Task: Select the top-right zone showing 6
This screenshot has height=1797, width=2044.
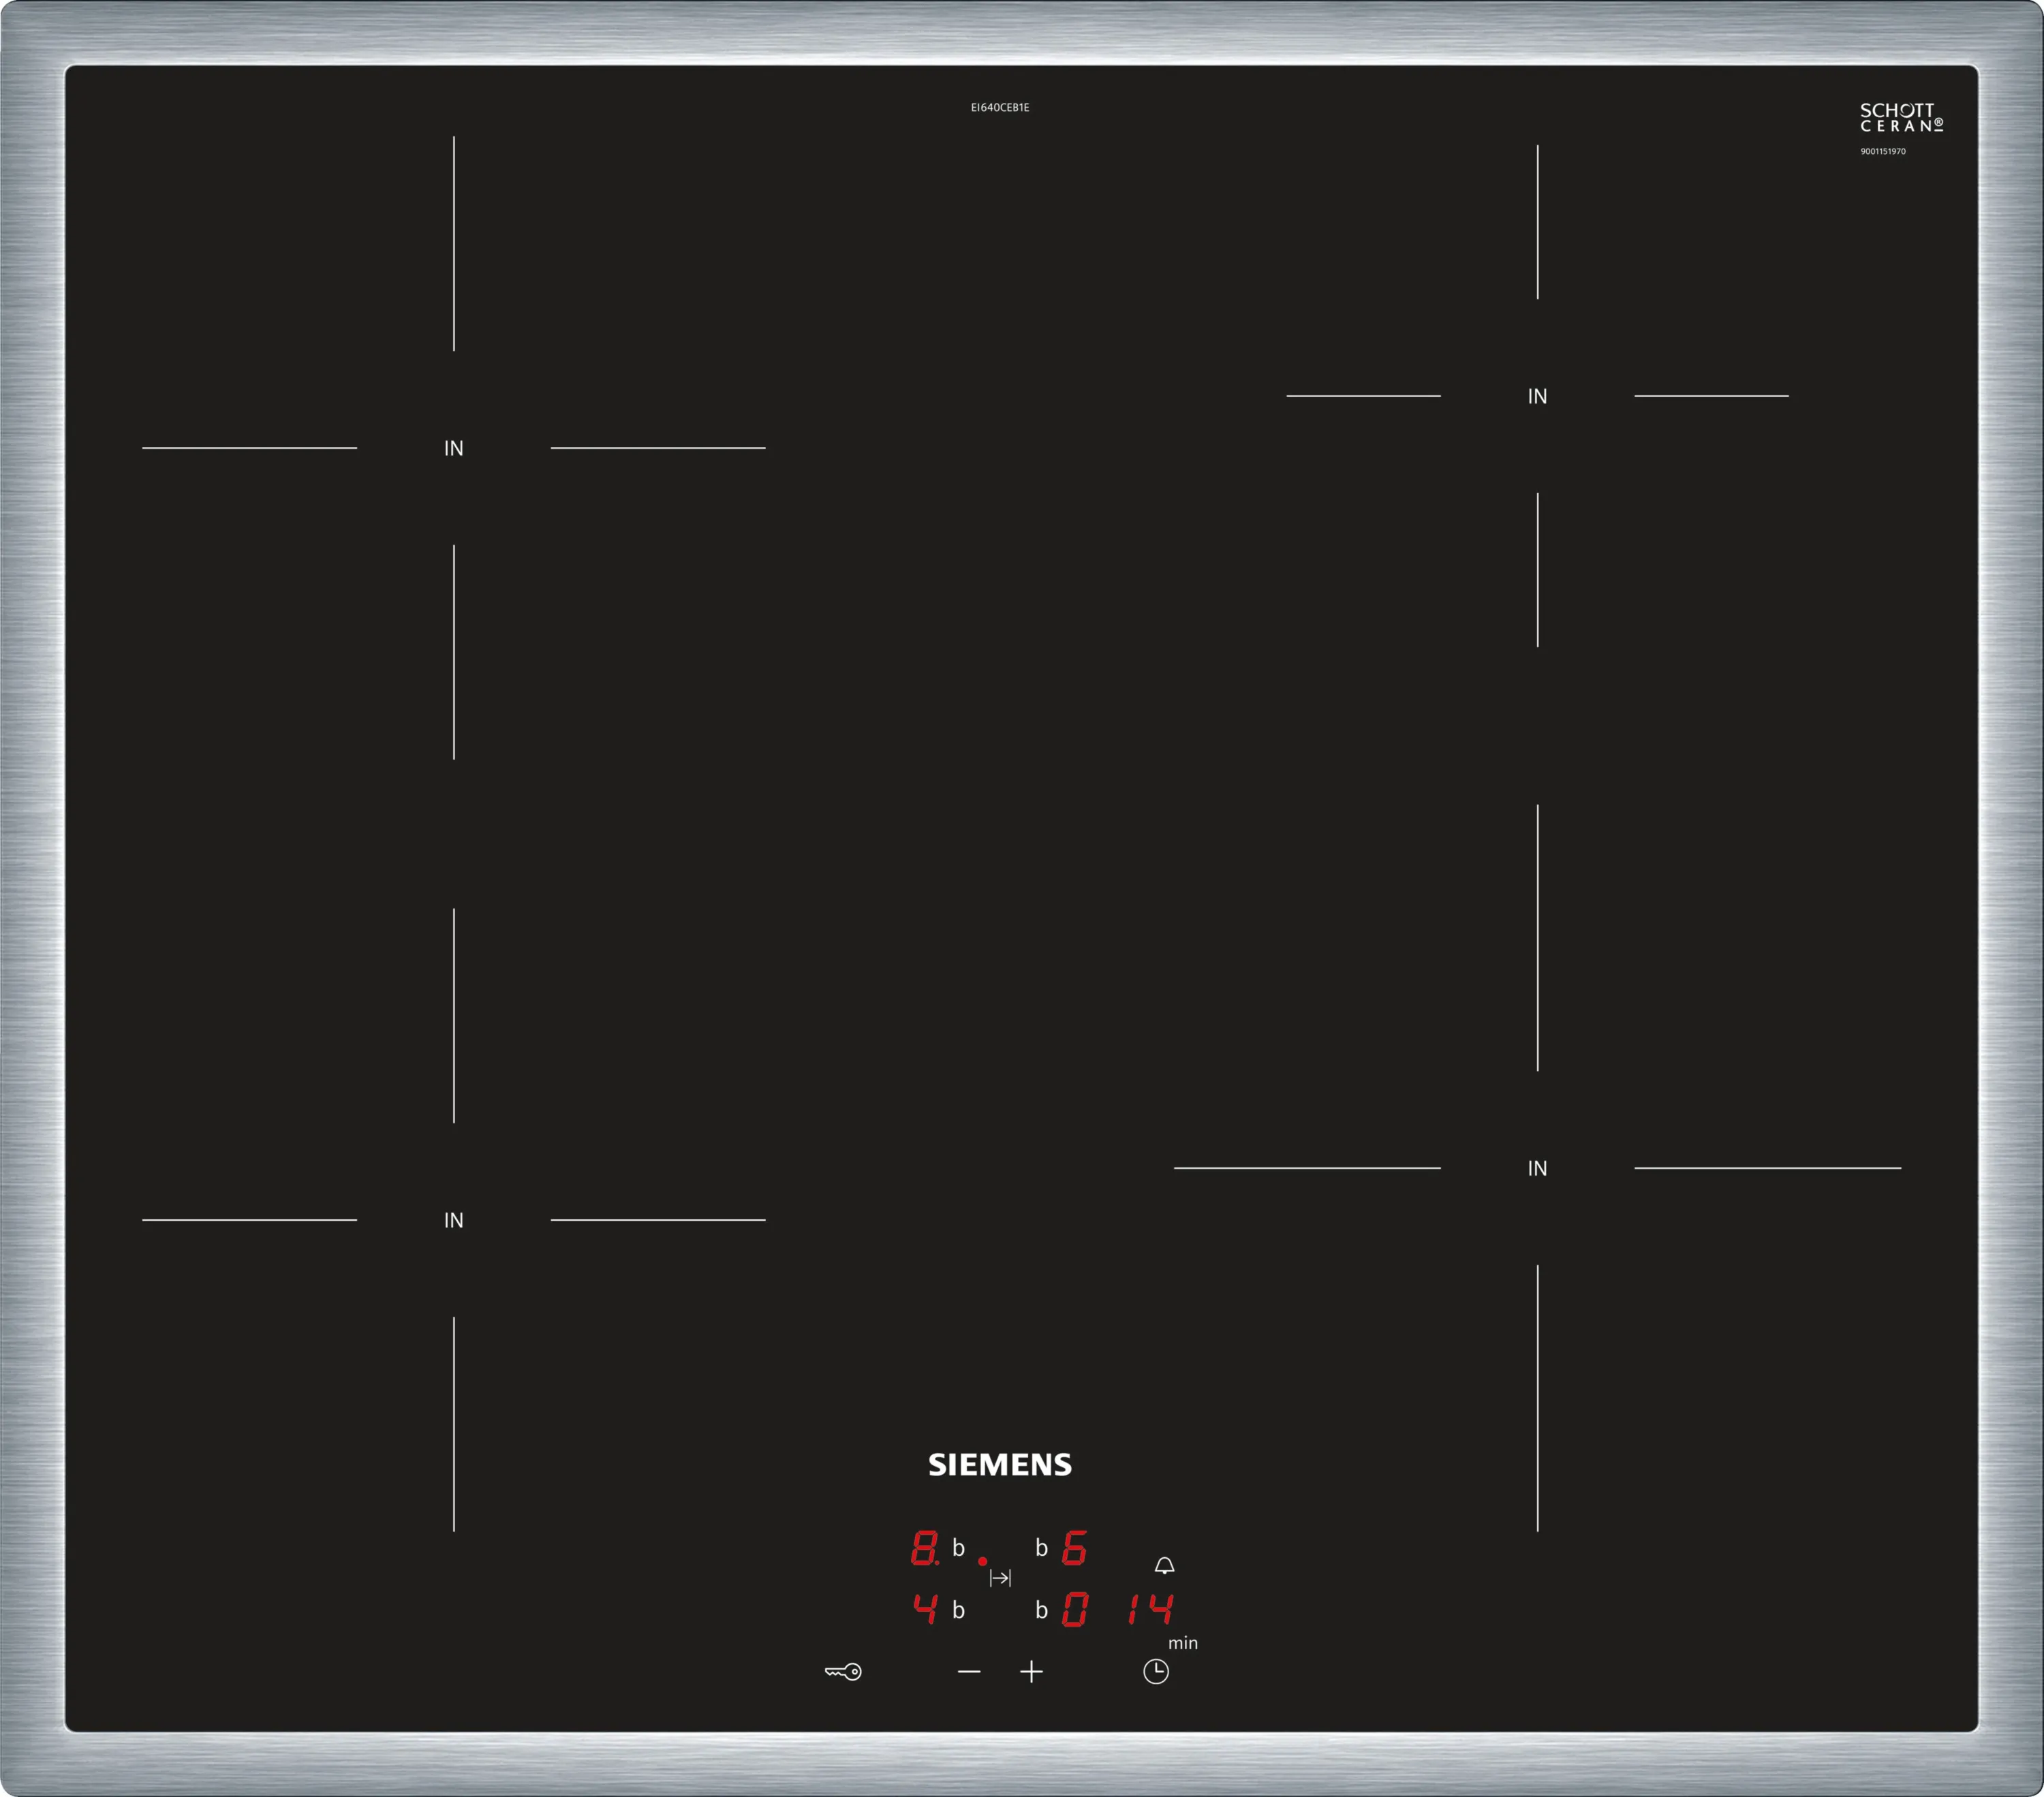Action: tap(1074, 1548)
